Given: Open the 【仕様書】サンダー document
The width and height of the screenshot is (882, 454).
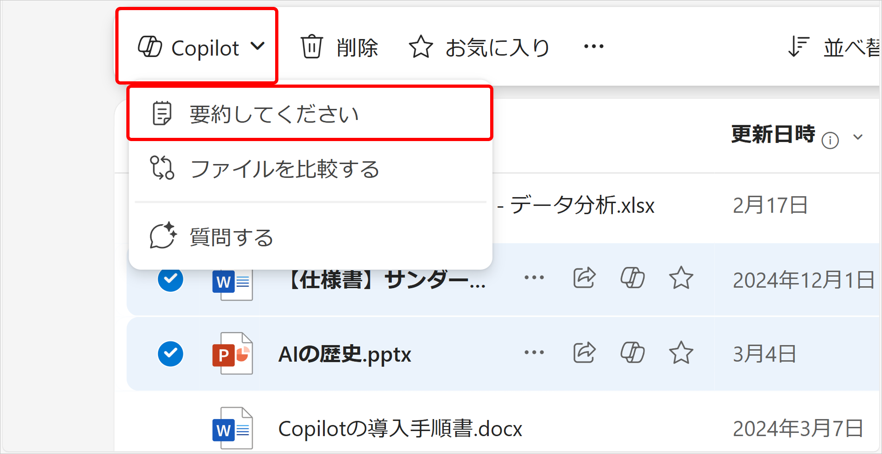Looking at the screenshot, I should (386, 279).
